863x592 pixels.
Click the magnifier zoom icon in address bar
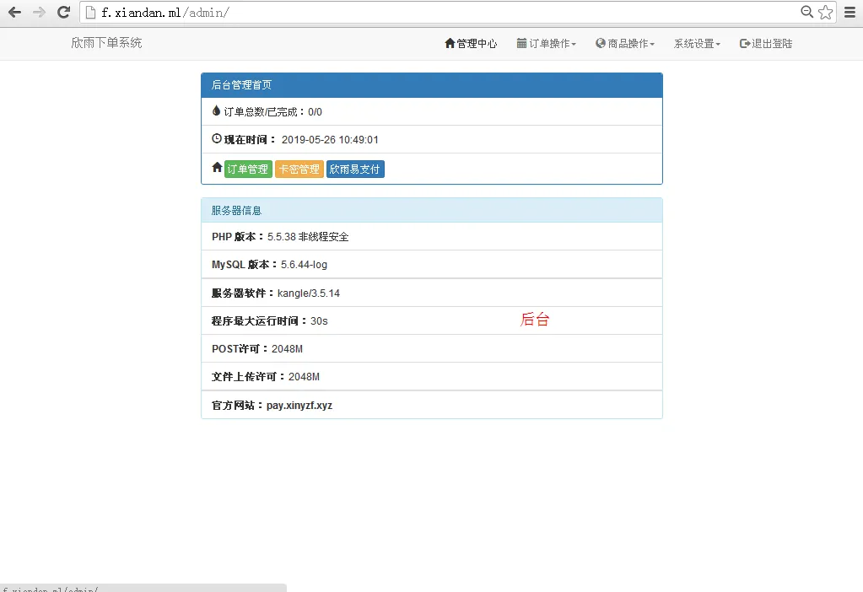click(x=806, y=13)
